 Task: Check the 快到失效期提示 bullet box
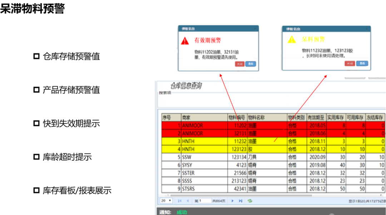point(36,123)
